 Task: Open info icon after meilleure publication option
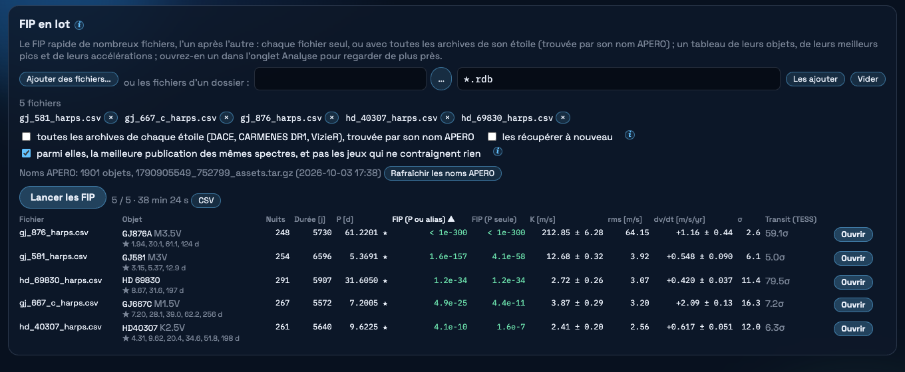(x=497, y=151)
